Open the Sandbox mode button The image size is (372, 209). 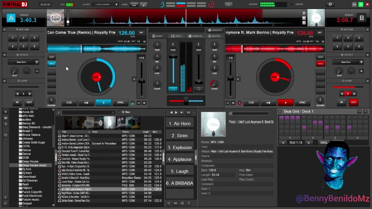(x=215, y=30)
